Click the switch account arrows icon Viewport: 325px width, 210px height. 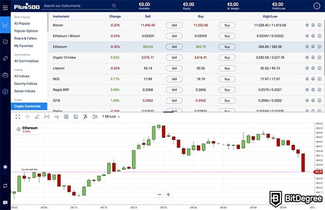tap(5, 186)
